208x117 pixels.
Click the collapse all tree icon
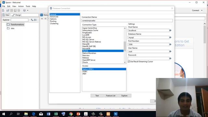pyautogui.click(x=36, y=20)
